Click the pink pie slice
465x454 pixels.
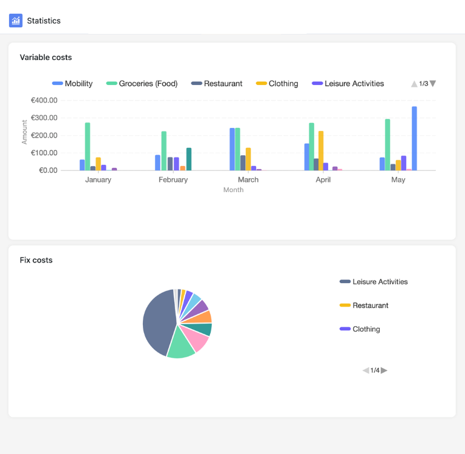[x=196, y=337]
